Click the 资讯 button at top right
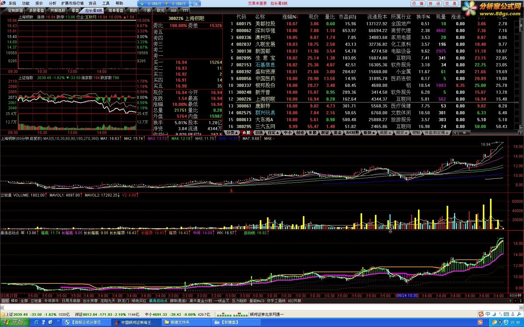The height and width of the screenshot is (327, 524). pos(434,4)
